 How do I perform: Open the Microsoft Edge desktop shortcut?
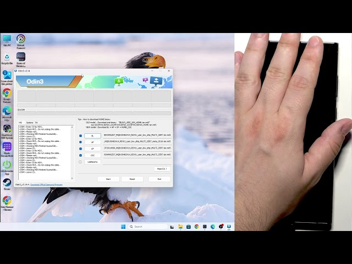coord(7,113)
